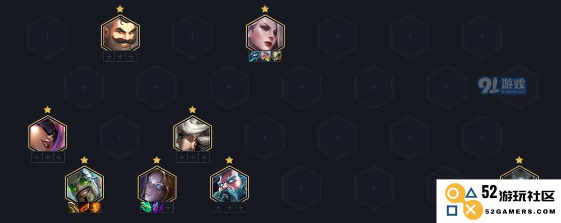Click empty hex between Braum and green-eyed woman
The height and width of the screenshot is (223, 561).
(192, 36)
